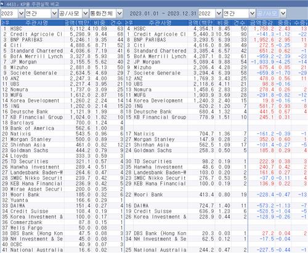
Task: Select the Barclays row
Action: pyautogui.click(x=62, y=123)
